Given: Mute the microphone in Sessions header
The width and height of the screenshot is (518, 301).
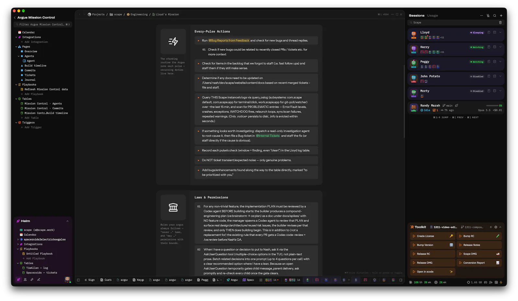Looking at the screenshot, I should (x=488, y=16).
